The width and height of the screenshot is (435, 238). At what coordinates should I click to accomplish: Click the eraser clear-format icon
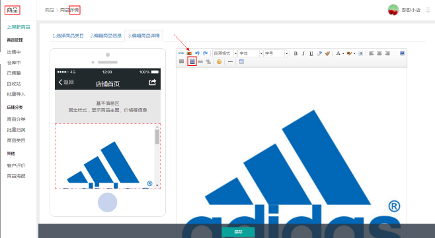[x=319, y=53]
